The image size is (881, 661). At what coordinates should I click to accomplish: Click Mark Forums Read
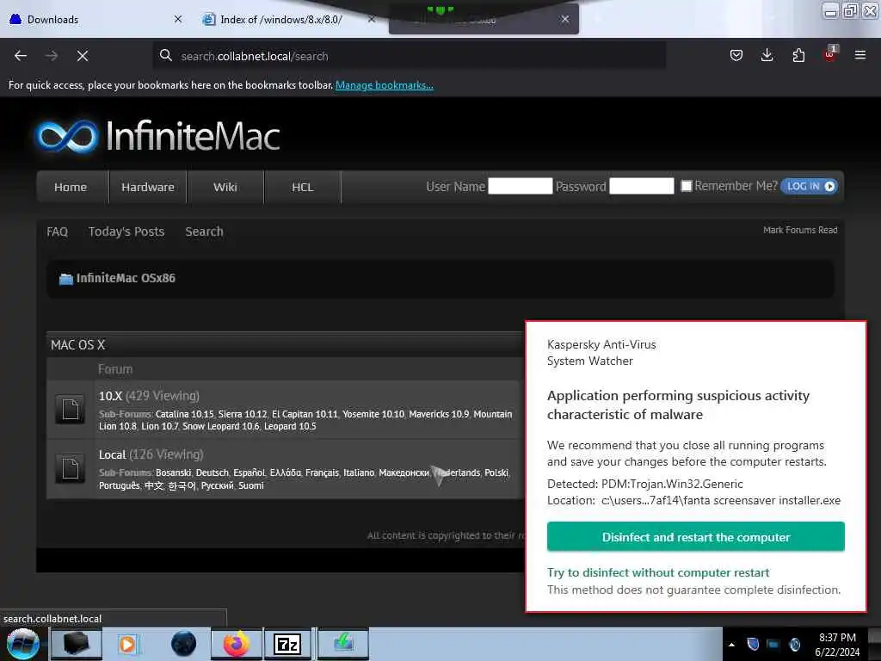click(x=800, y=230)
